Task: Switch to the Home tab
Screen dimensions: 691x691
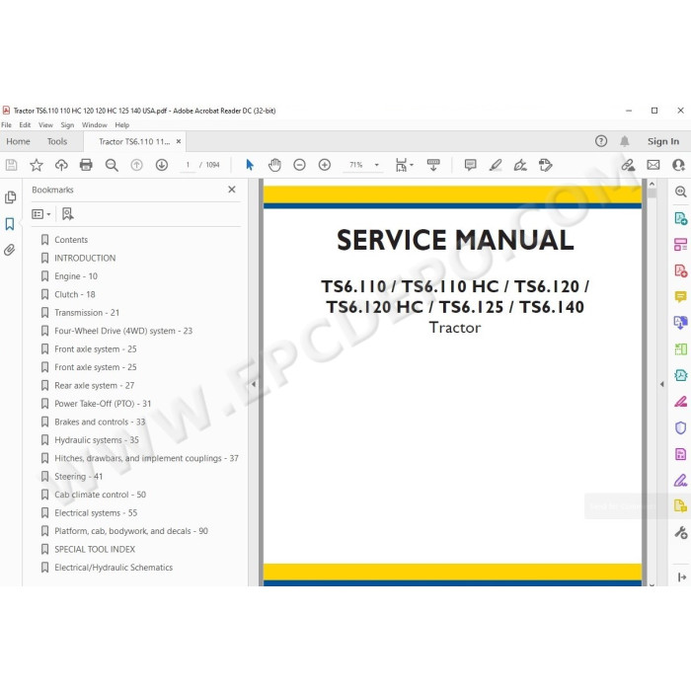Action: click(x=18, y=141)
